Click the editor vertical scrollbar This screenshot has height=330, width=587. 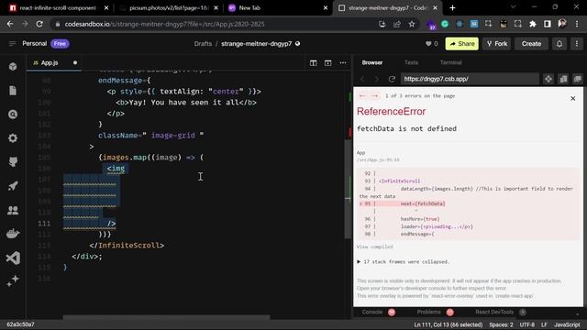coord(348,189)
